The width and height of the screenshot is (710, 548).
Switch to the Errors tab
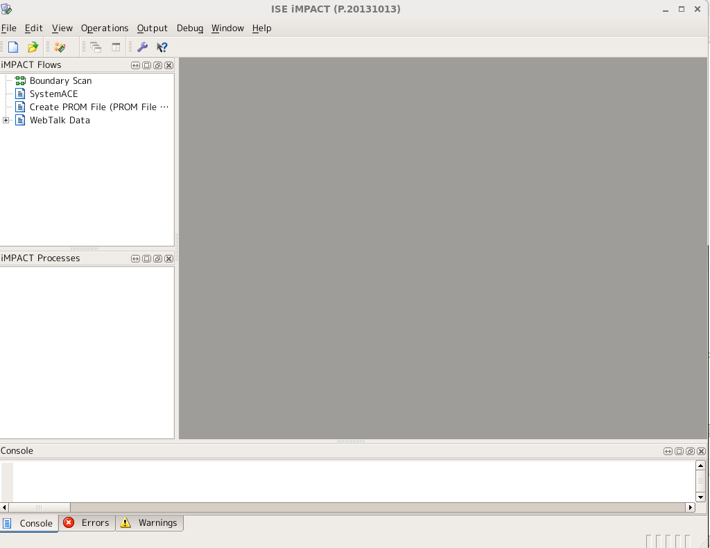click(x=87, y=523)
